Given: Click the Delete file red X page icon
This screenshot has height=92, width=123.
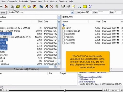Looking at the screenshot, I should [51, 7].
